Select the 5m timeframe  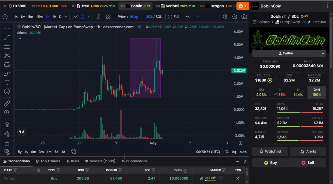tap(31, 17)
